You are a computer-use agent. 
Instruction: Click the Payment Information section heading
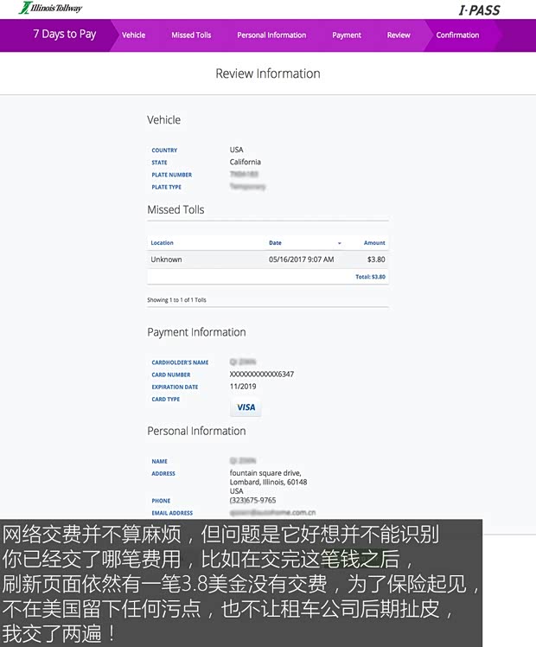(196, 332)
